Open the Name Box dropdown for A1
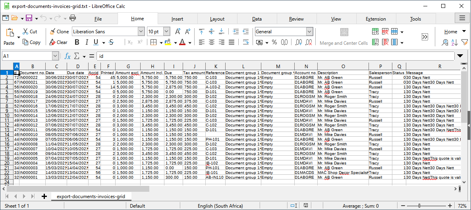 click(55, 56)
